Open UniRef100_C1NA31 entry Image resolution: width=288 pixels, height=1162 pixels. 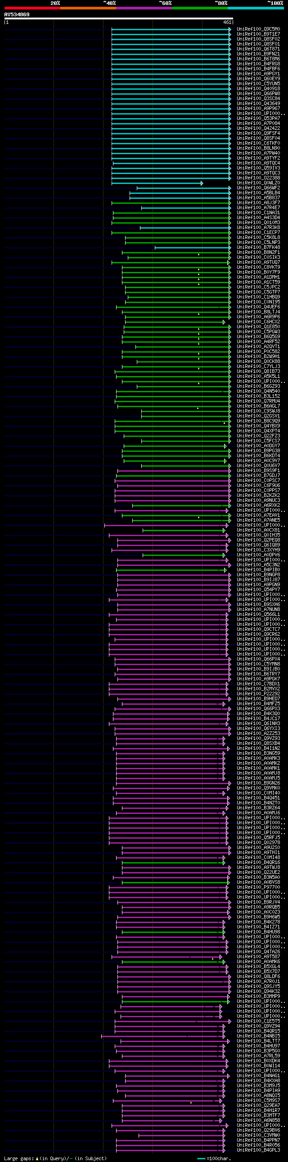point(258,213)
